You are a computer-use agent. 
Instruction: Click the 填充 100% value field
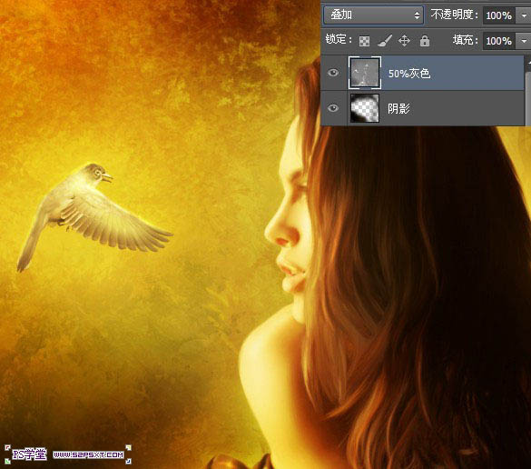[499, 41]
